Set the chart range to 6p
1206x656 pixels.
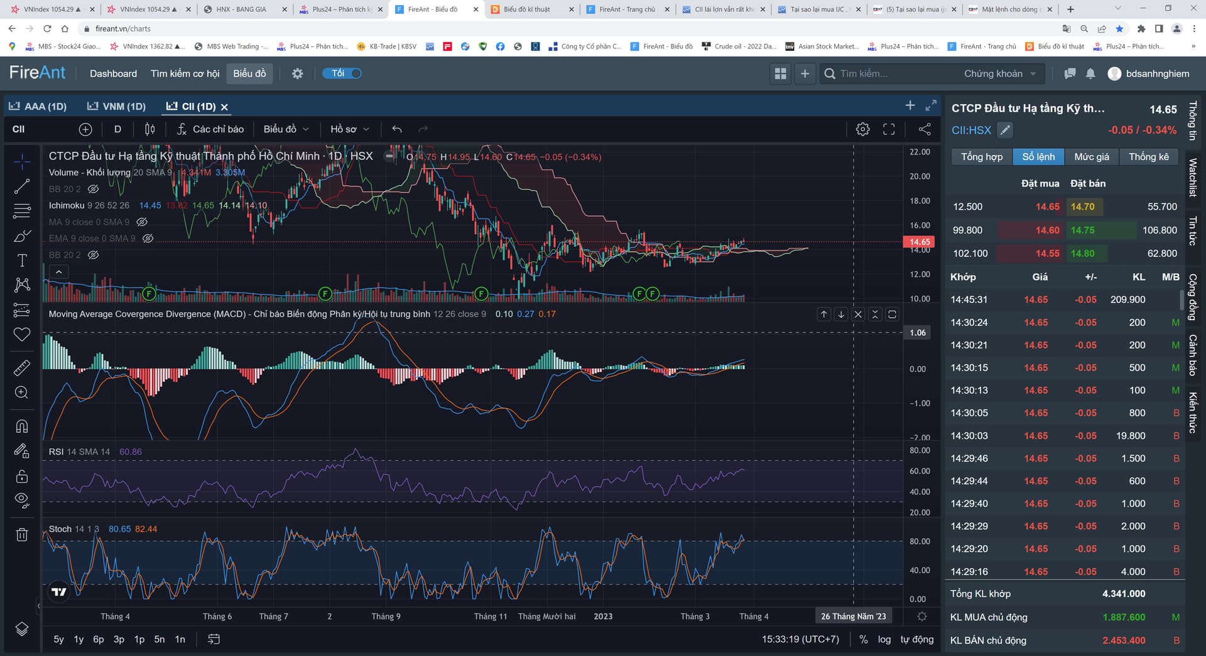click(x=99, y=639)
